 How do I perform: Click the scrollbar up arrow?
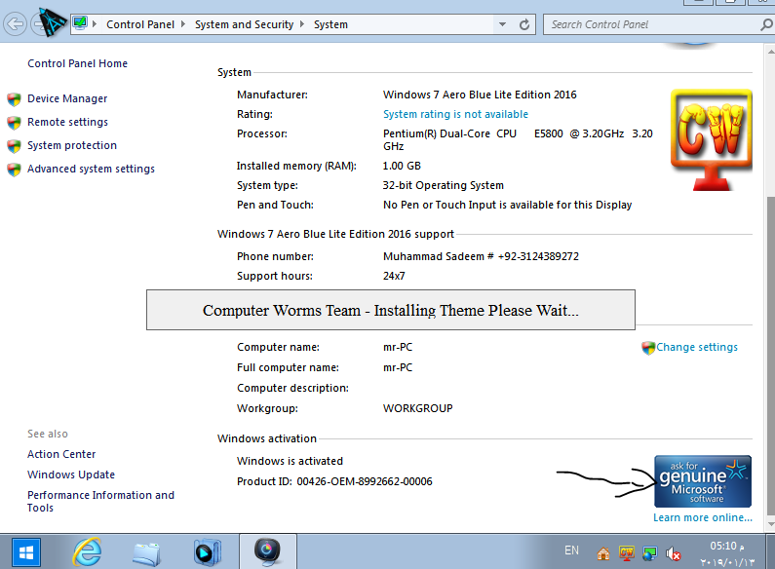(770, 51)
